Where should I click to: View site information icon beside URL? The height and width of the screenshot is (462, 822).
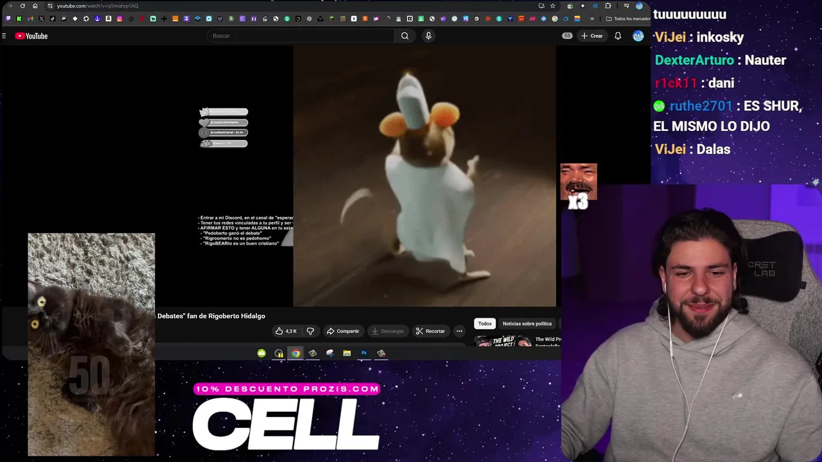49,6
